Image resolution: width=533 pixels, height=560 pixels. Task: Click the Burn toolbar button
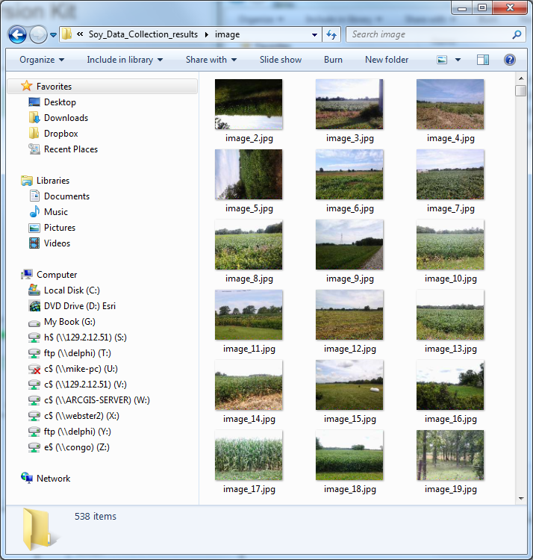tap(333, 60)
